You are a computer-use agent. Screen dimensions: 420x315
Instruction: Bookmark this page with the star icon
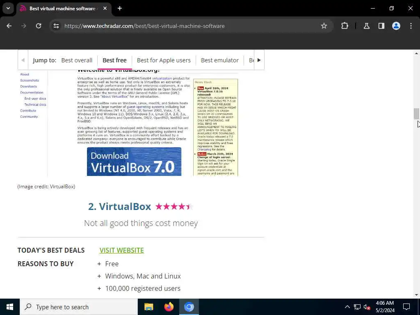324,26
